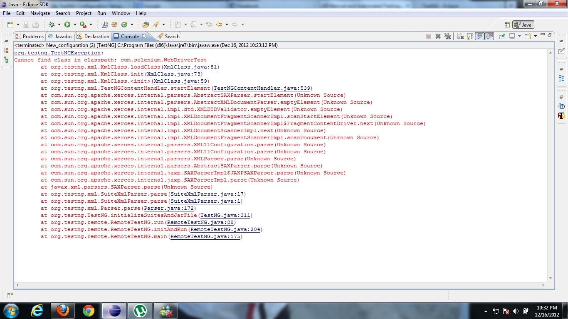This screenshot has width=568, height=319.
Task: Click the Open Type folder icon
Action: 146,25
